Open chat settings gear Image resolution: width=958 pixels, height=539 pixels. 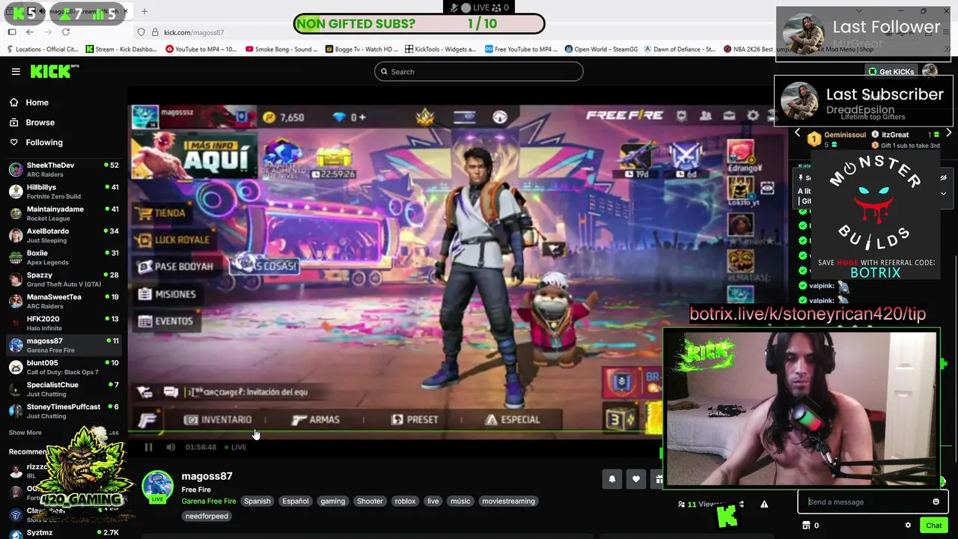(908, 526)
